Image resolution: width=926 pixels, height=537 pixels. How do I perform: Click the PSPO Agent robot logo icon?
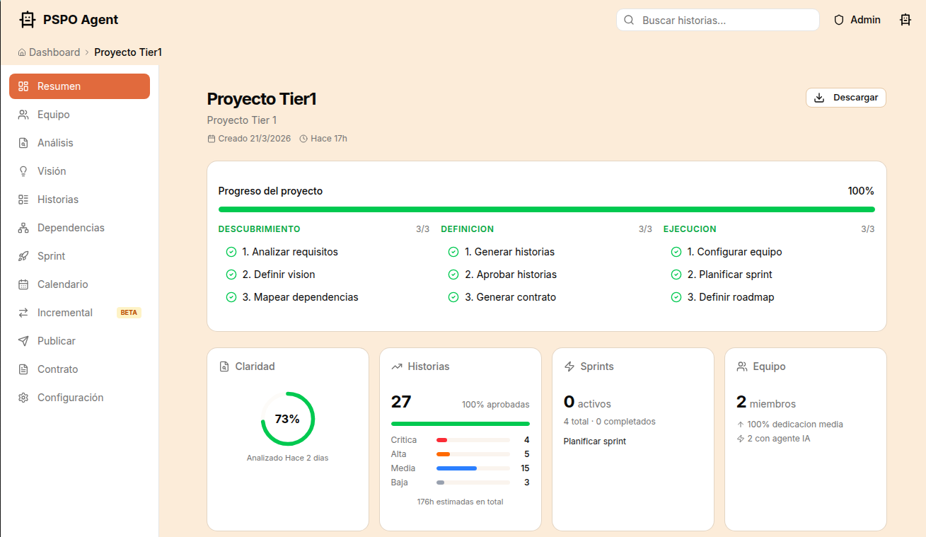pos(27,20)
